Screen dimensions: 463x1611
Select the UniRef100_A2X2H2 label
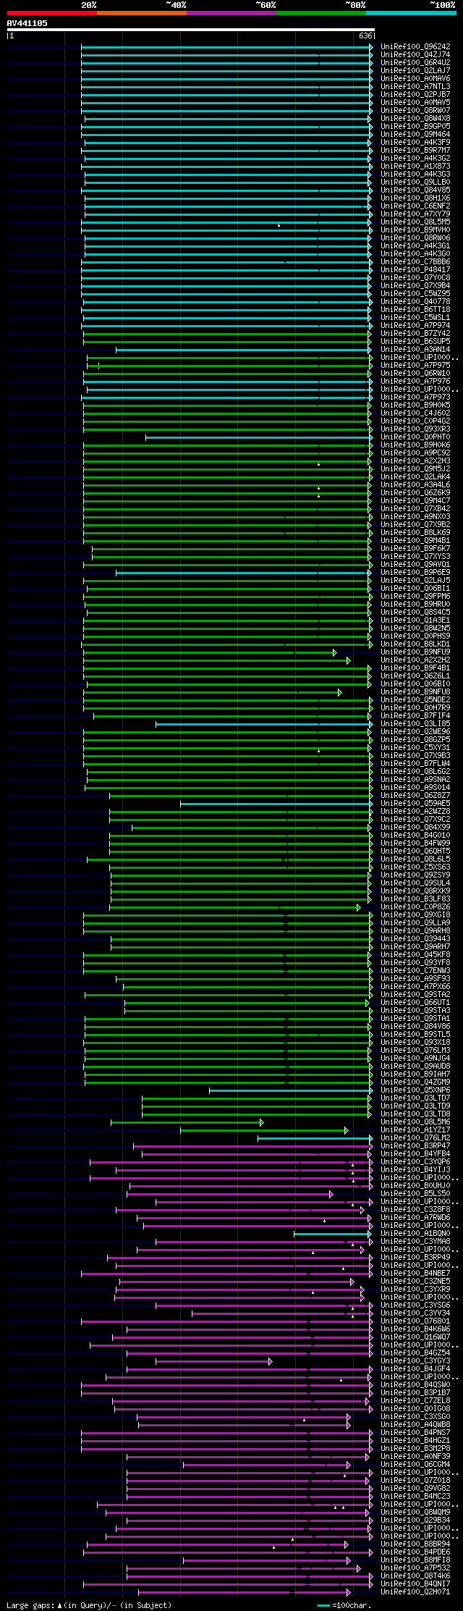415,660
